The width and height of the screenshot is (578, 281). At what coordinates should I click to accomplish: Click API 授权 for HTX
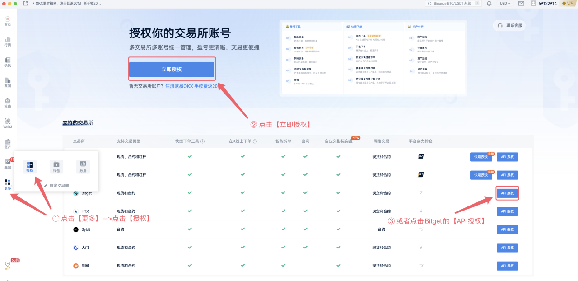(508, 211)
